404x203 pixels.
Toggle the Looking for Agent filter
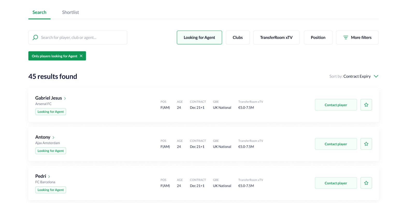[x=199, y=37]
